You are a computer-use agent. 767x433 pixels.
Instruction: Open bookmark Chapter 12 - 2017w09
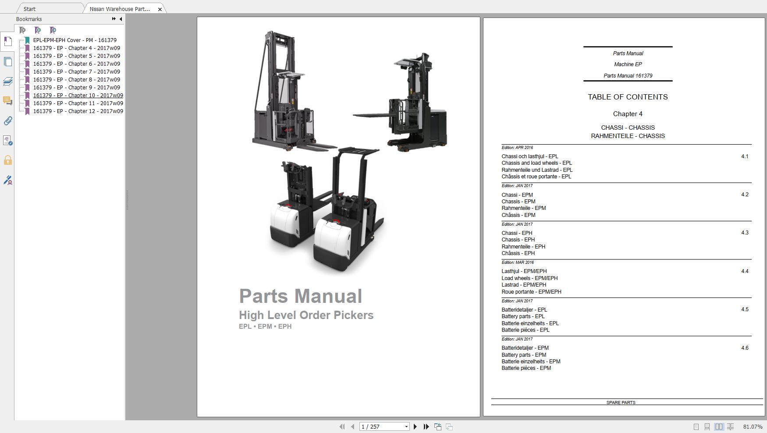click(78, 111)
